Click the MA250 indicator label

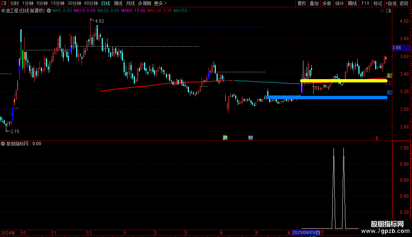coord(182,11)
